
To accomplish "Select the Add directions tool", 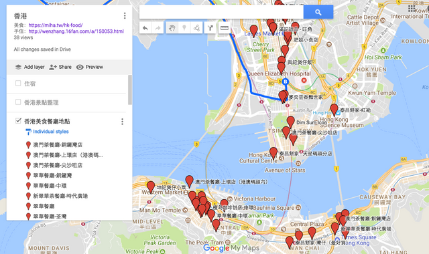I will click(210, 28).
